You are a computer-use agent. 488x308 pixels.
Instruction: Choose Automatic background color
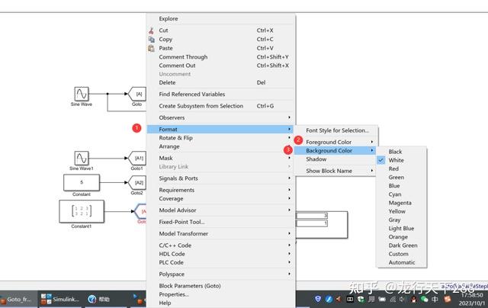[401, 262]
